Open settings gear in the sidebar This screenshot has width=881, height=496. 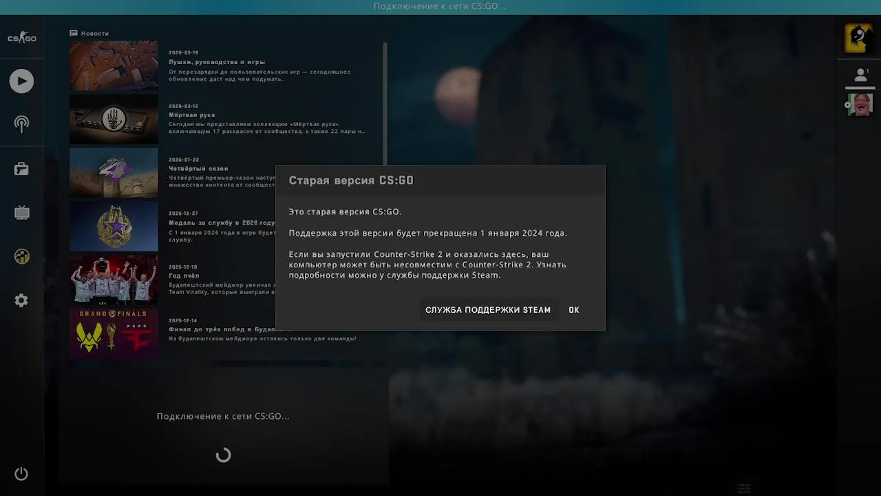tap(21, 300)
